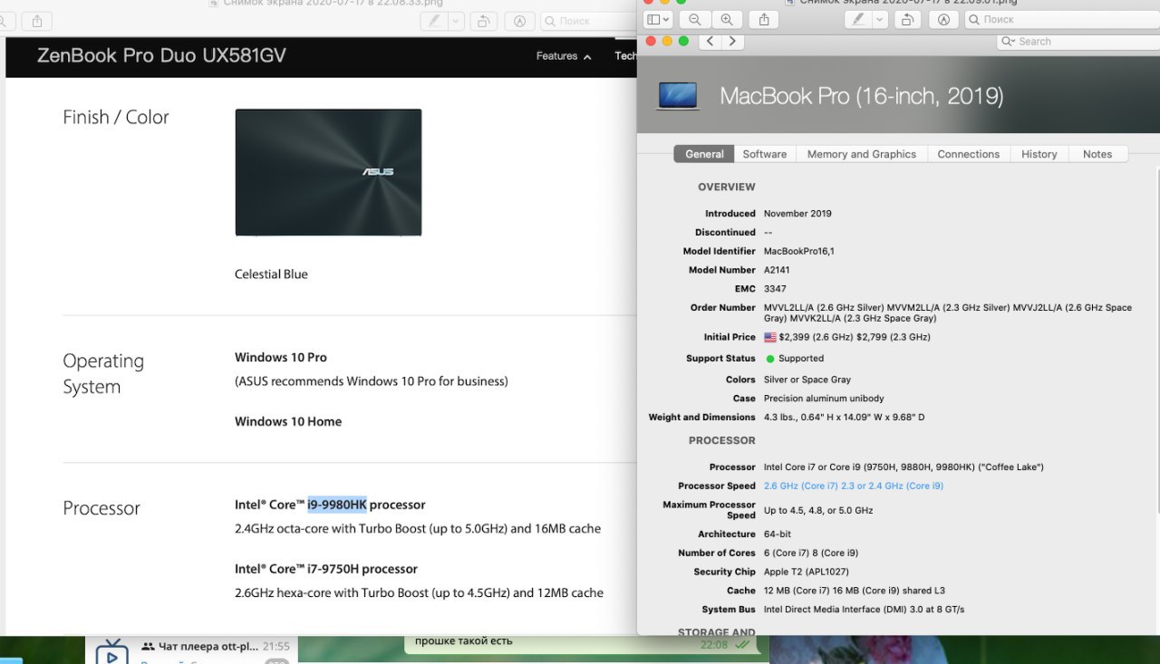
Task: Zoom in using the right Preview toolbar
Action: click(726, 19)
